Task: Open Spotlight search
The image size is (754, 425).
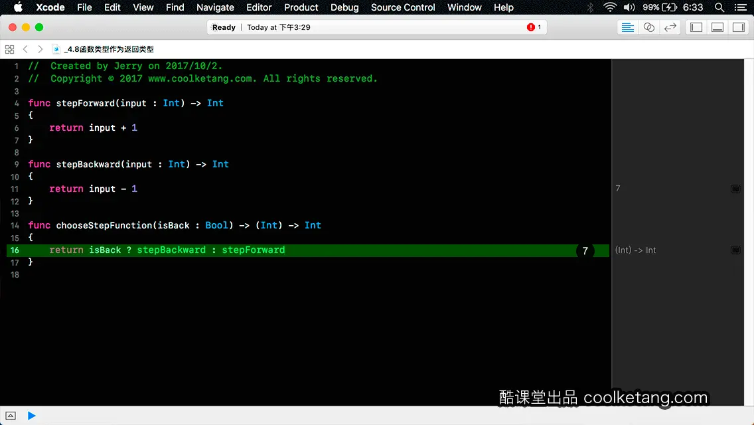Action: (719, 7)
